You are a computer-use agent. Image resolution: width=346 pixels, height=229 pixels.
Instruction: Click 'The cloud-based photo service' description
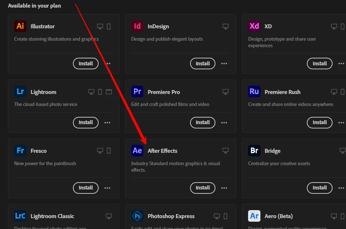pos(46,104)
